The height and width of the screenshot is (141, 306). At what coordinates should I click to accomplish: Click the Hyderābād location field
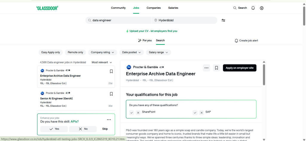pos(184,20)
